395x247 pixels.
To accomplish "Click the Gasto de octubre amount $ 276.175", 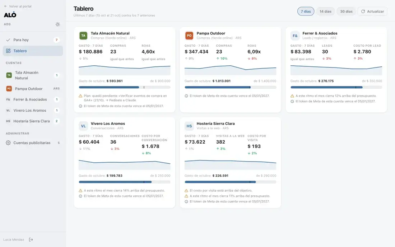I will [x=326, y=81].
